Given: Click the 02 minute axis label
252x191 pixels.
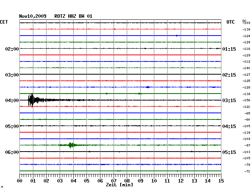Looking at the screenshot, I should (46, 181).
